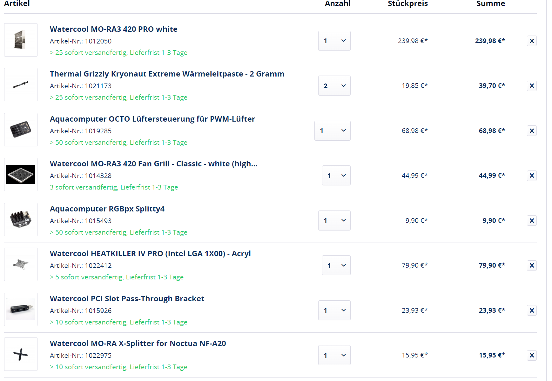Open Watercool MO-RA3 420 PRO white product link
This screenshot has width=552, height=381.
pos(113,29)
